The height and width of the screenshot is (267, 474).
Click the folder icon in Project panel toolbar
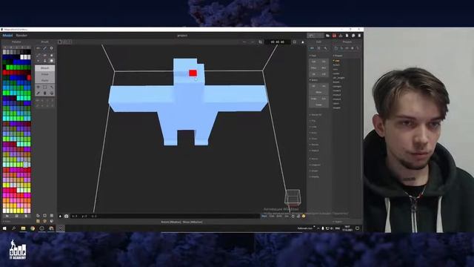[x=336, y=48]
